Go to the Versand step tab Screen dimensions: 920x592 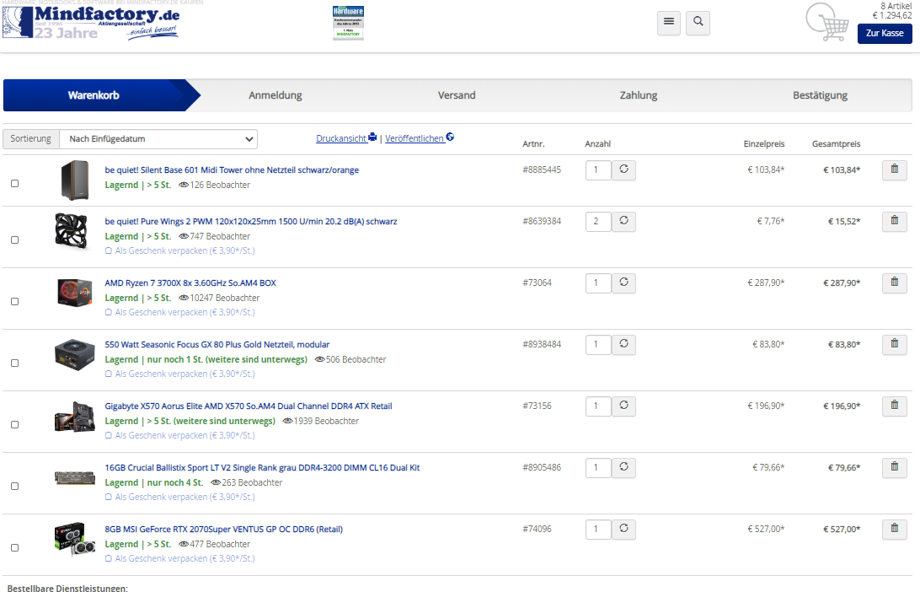[x=457, y=95]
